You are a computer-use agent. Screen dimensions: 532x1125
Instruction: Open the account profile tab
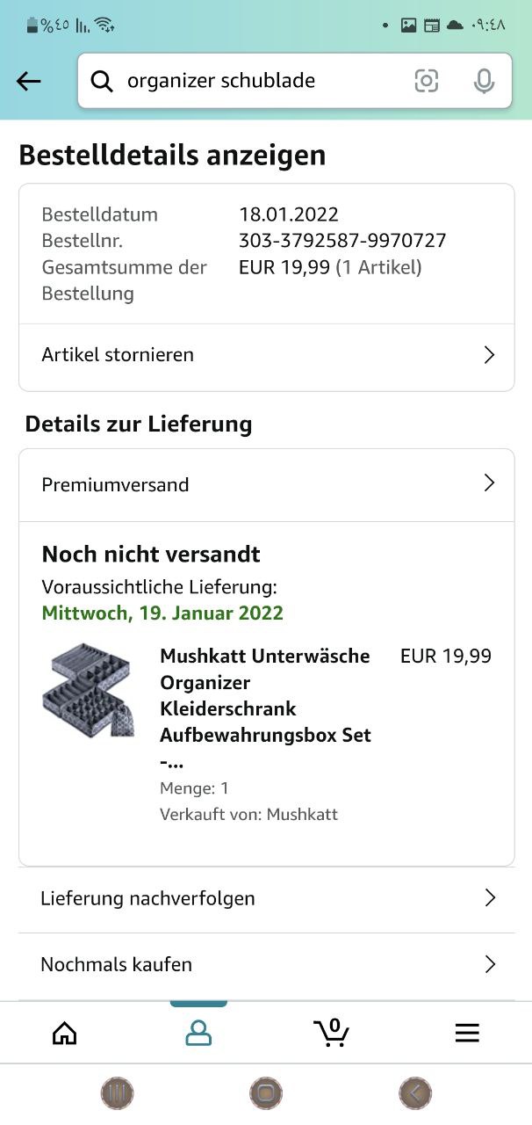point(198,1033)
